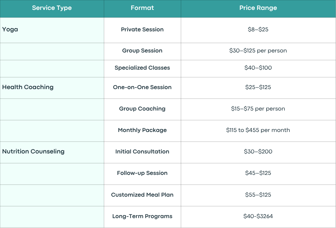Click the Price Range column header
This screenshot has height=228, width=336.
(258, 9)
